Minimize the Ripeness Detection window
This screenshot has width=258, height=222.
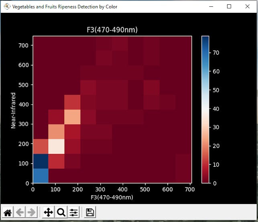coord(211,6)
